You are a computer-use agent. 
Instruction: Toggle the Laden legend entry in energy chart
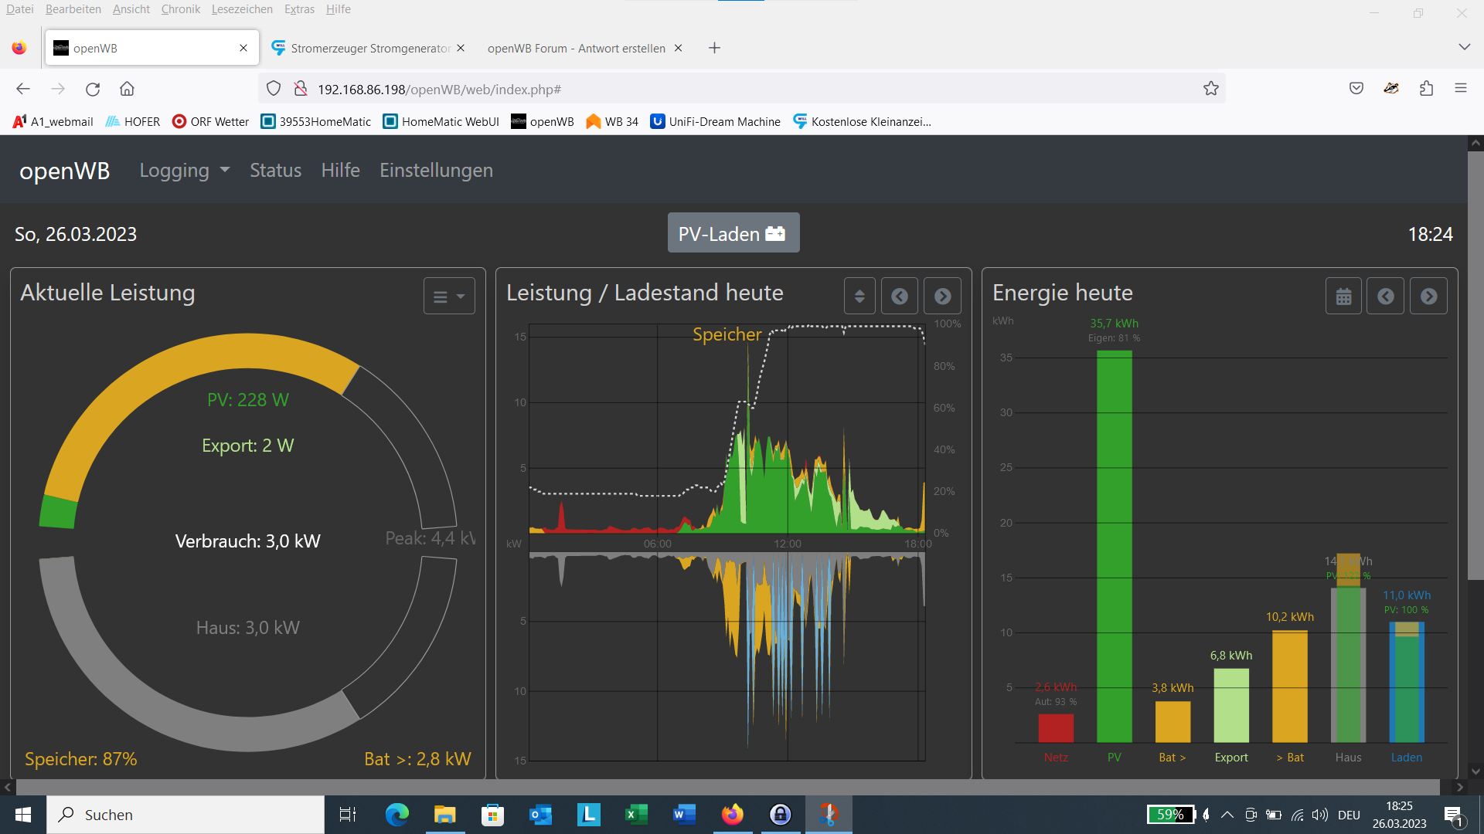pyautogui.click(x=1406, y=758)
